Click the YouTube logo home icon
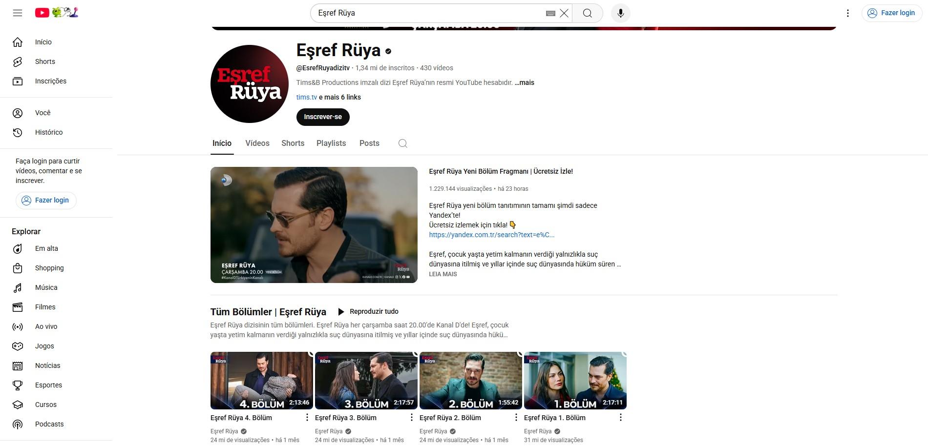Screen dimensions: 928x446 pos(42,13)
